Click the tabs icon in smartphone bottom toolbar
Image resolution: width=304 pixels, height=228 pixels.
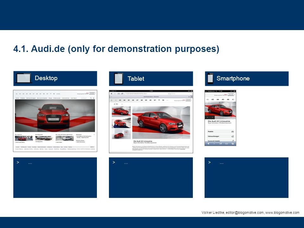click(233, 144)
